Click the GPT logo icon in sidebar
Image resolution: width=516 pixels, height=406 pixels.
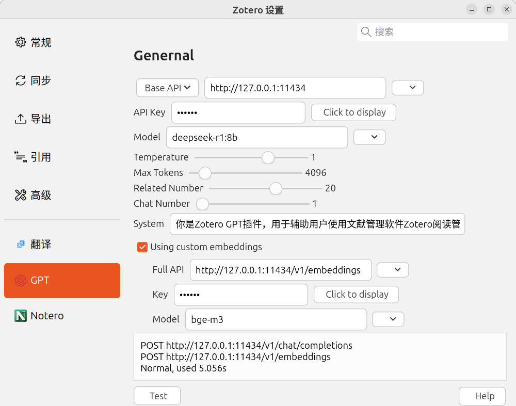[21, 280]
